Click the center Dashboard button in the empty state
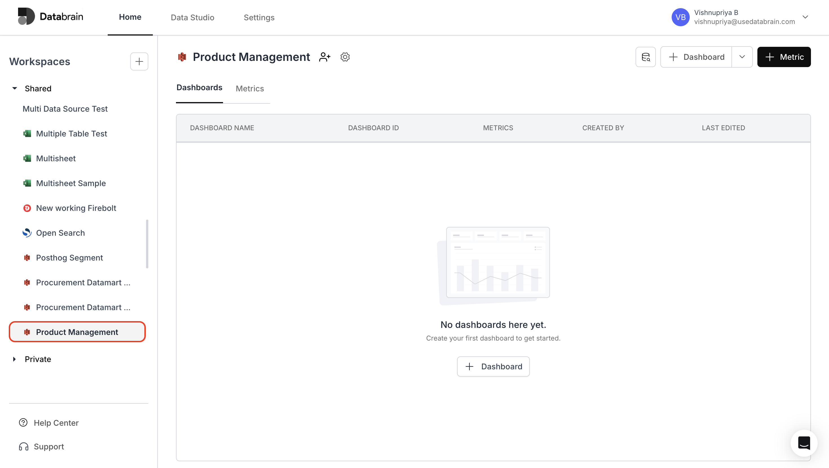Viewport: 829px width, 468px height. [493, 366]
